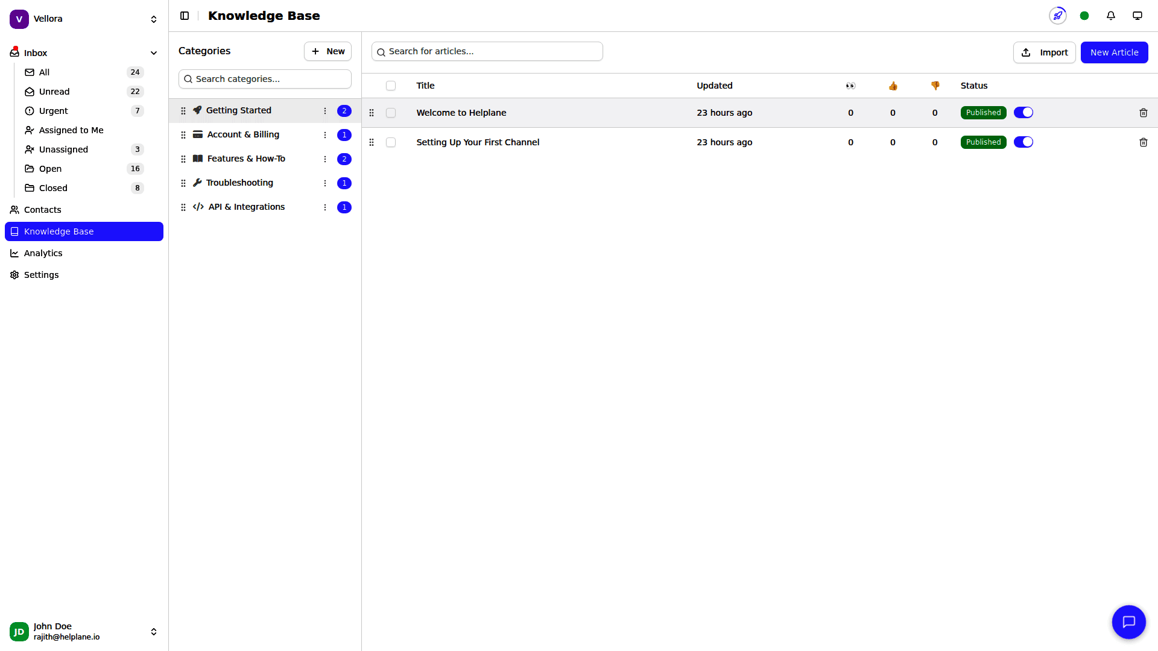Collapse the Inbox section chevron

click(x=154, y=53)
